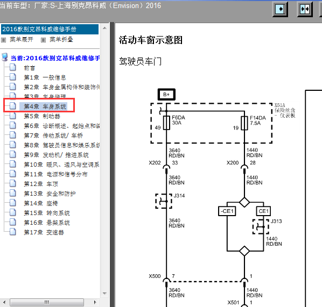
Task: Click the 菜单展开 expand-menu icon
Action: (x=3, y=40)
